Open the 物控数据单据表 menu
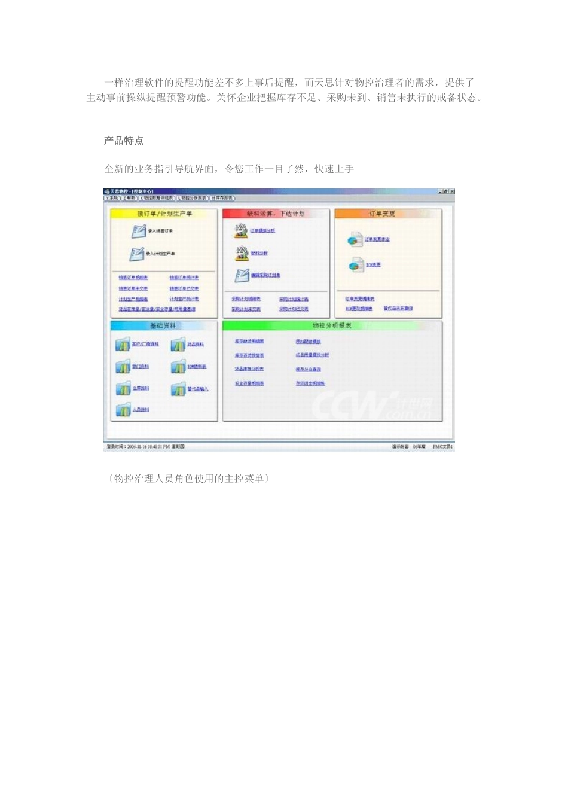The height and width of the screenshot is (804, 568). (x=157, y=197)
